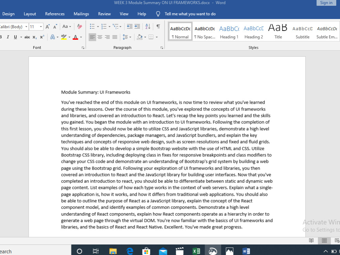Open multilevel list menu
The height and width of the screenshot is (255, 340).
(117, 27)
